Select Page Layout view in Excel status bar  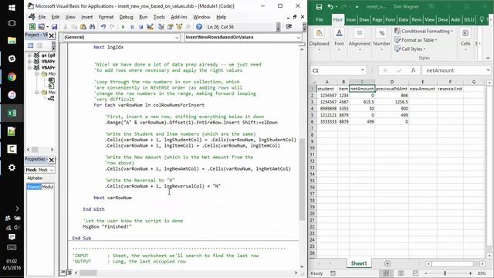click(x=401, y=273)
